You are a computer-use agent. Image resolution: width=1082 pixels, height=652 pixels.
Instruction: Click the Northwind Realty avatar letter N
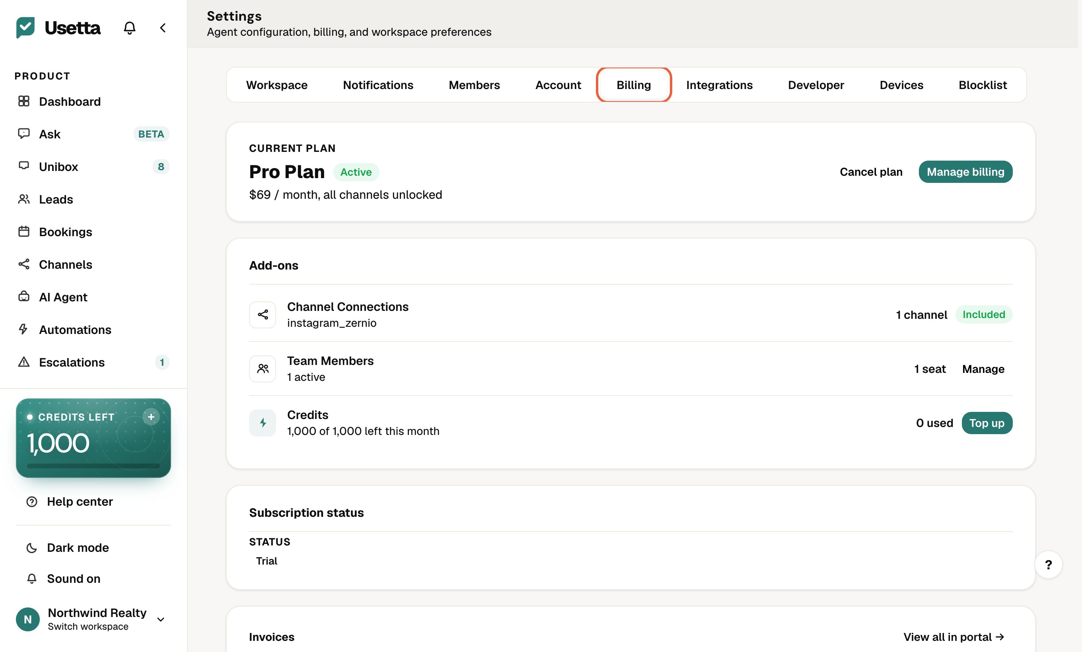pyautogui.click(x=28, y=619)
